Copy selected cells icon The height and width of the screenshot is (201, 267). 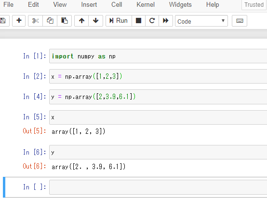[x=50, y=21]
